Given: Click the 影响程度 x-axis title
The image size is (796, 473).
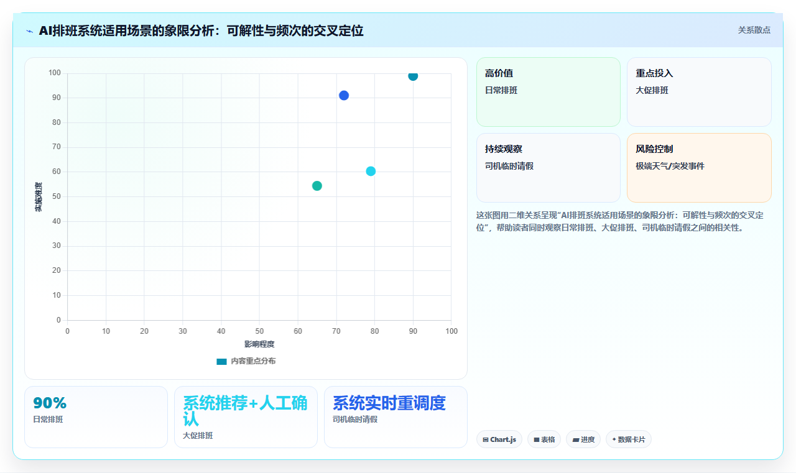Looking at the screenshot, I should (x=259, y=344).
